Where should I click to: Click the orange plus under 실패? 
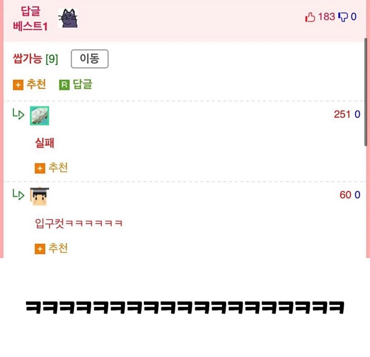[40, 168]
